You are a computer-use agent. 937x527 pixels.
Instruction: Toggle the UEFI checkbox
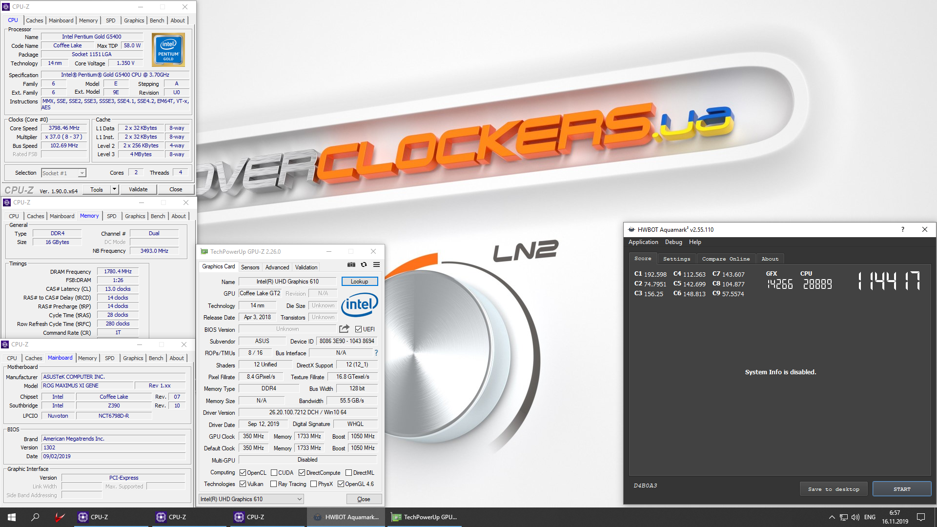point(359,329)
